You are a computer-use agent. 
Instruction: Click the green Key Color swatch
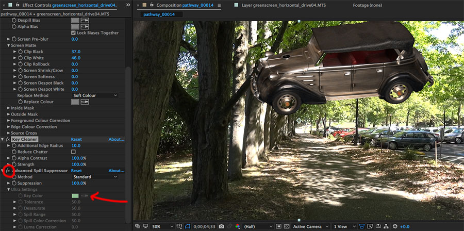75,196
